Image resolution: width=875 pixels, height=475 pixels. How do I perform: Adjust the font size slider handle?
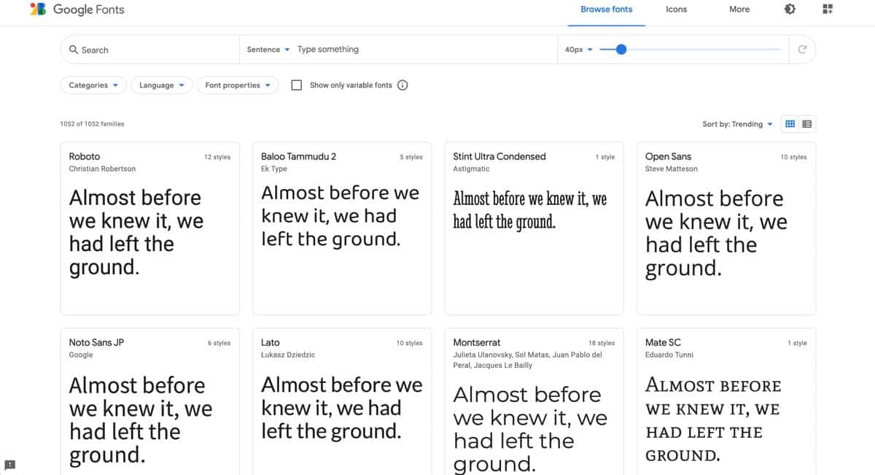click(621, 50)
